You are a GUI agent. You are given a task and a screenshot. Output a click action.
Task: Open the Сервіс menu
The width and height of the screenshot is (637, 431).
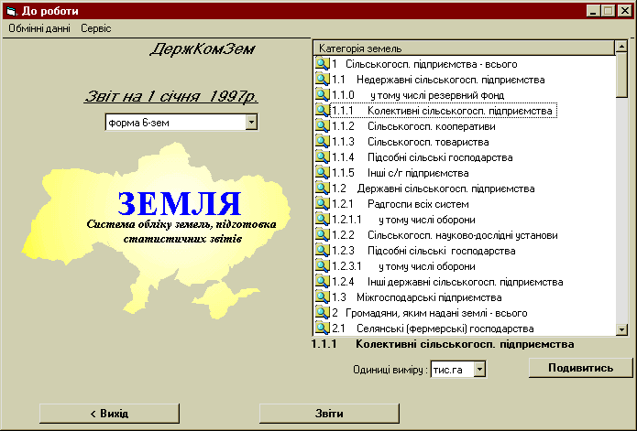(96, 28)
